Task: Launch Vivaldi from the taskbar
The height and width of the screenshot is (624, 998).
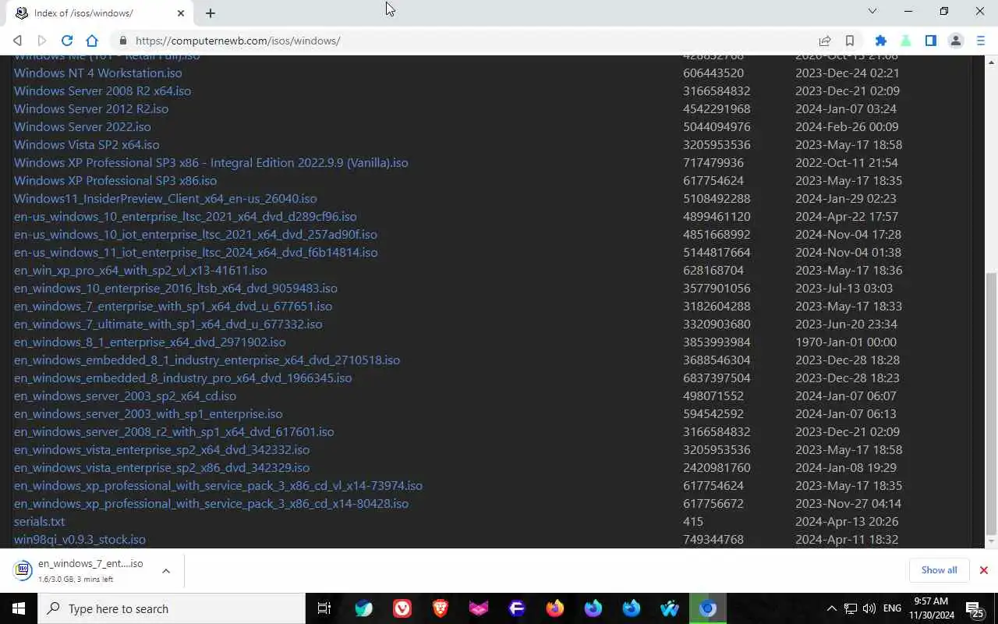Action: click(402, 608)
